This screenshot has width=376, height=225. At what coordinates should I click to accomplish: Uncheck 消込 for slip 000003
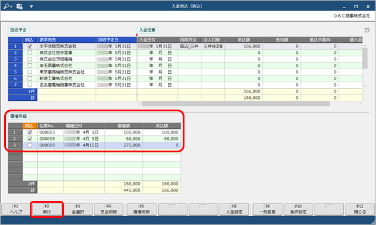pyautogui.click(x=30, y=132)
